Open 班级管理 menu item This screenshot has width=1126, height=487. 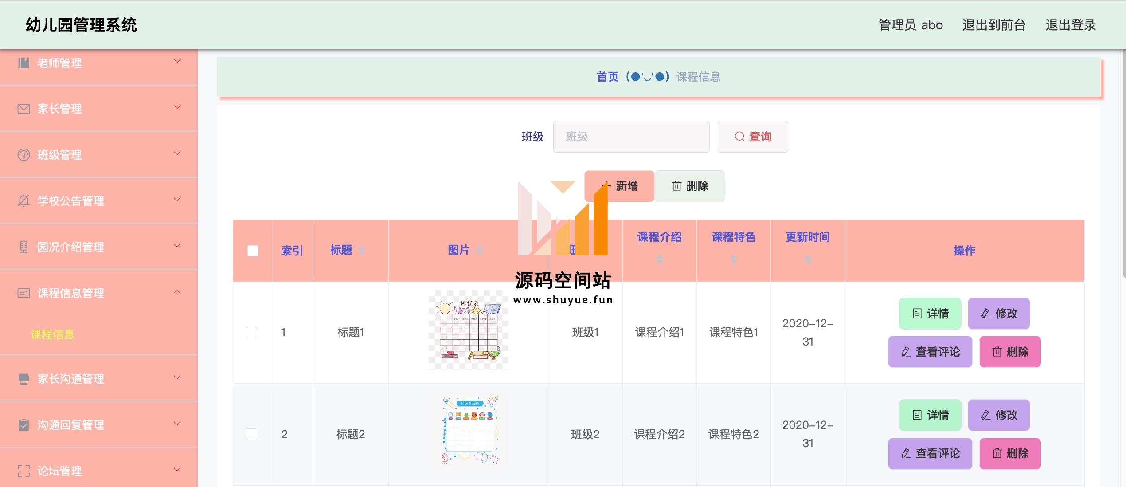[x=99, y=155]
